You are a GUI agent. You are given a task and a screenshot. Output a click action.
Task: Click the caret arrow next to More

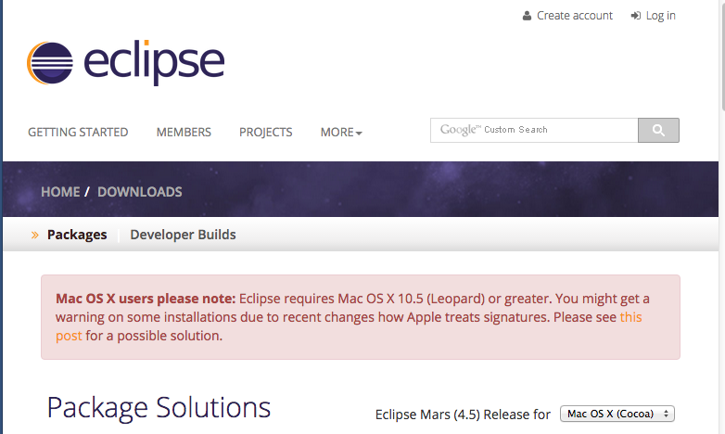(x=359, y=134)
